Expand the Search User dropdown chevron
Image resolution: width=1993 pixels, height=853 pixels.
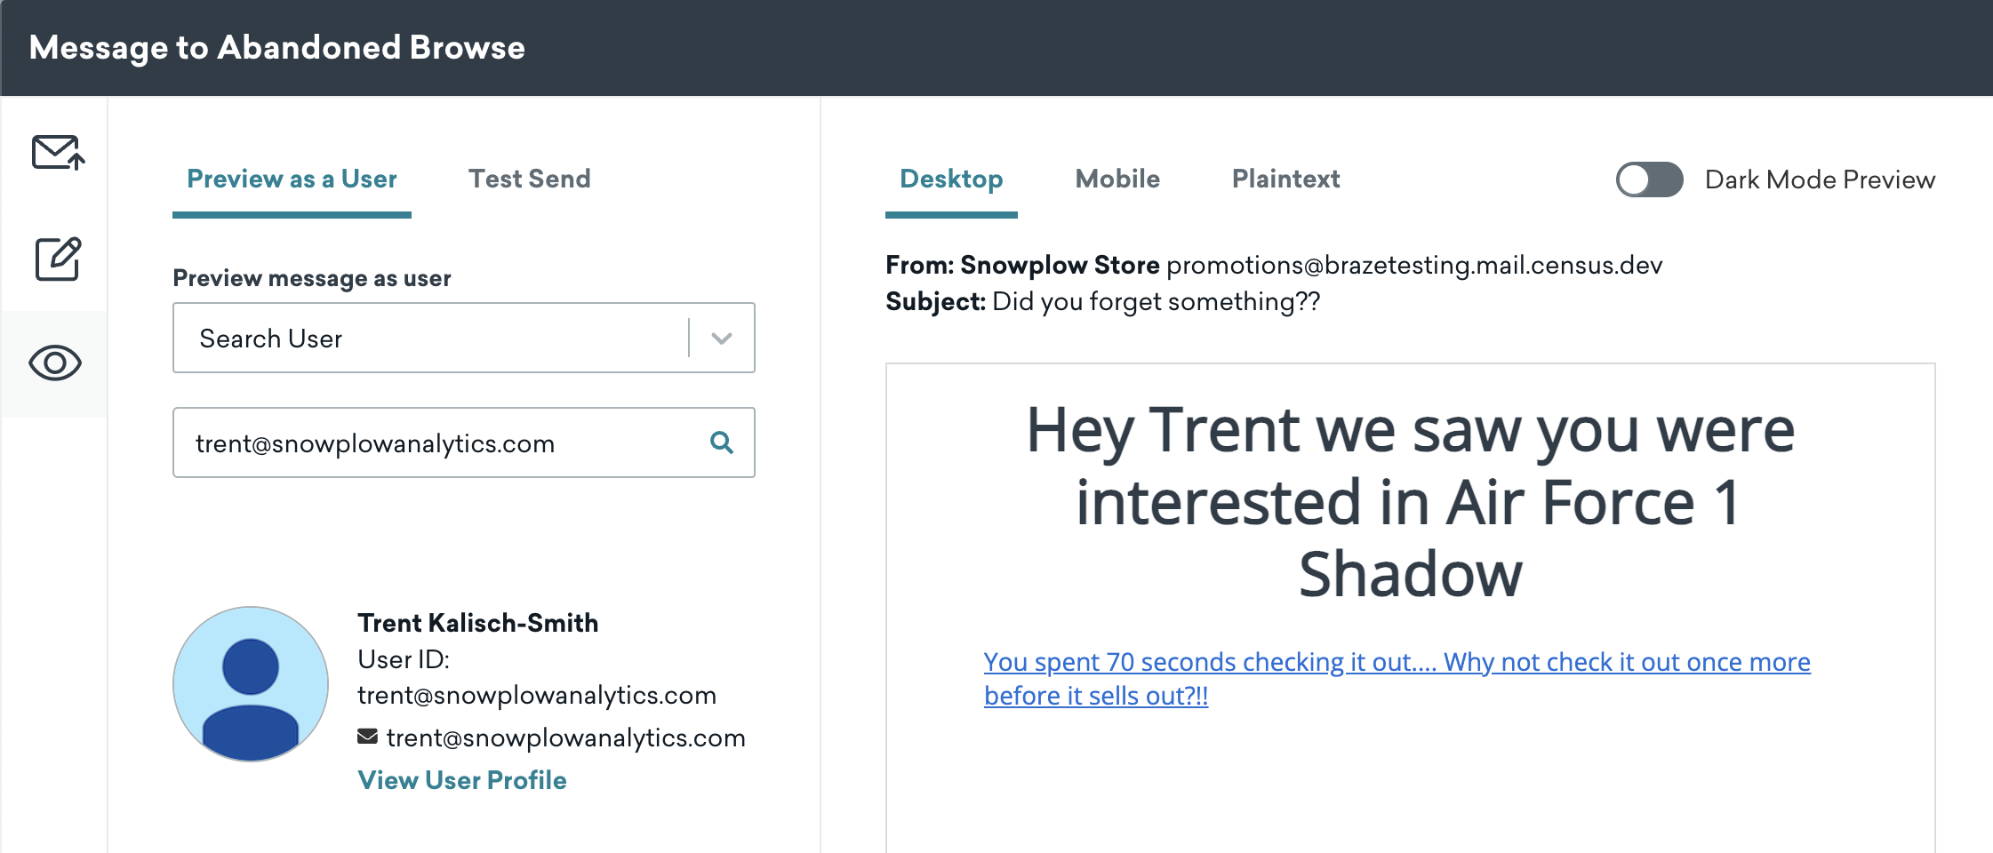coord(722,339)
